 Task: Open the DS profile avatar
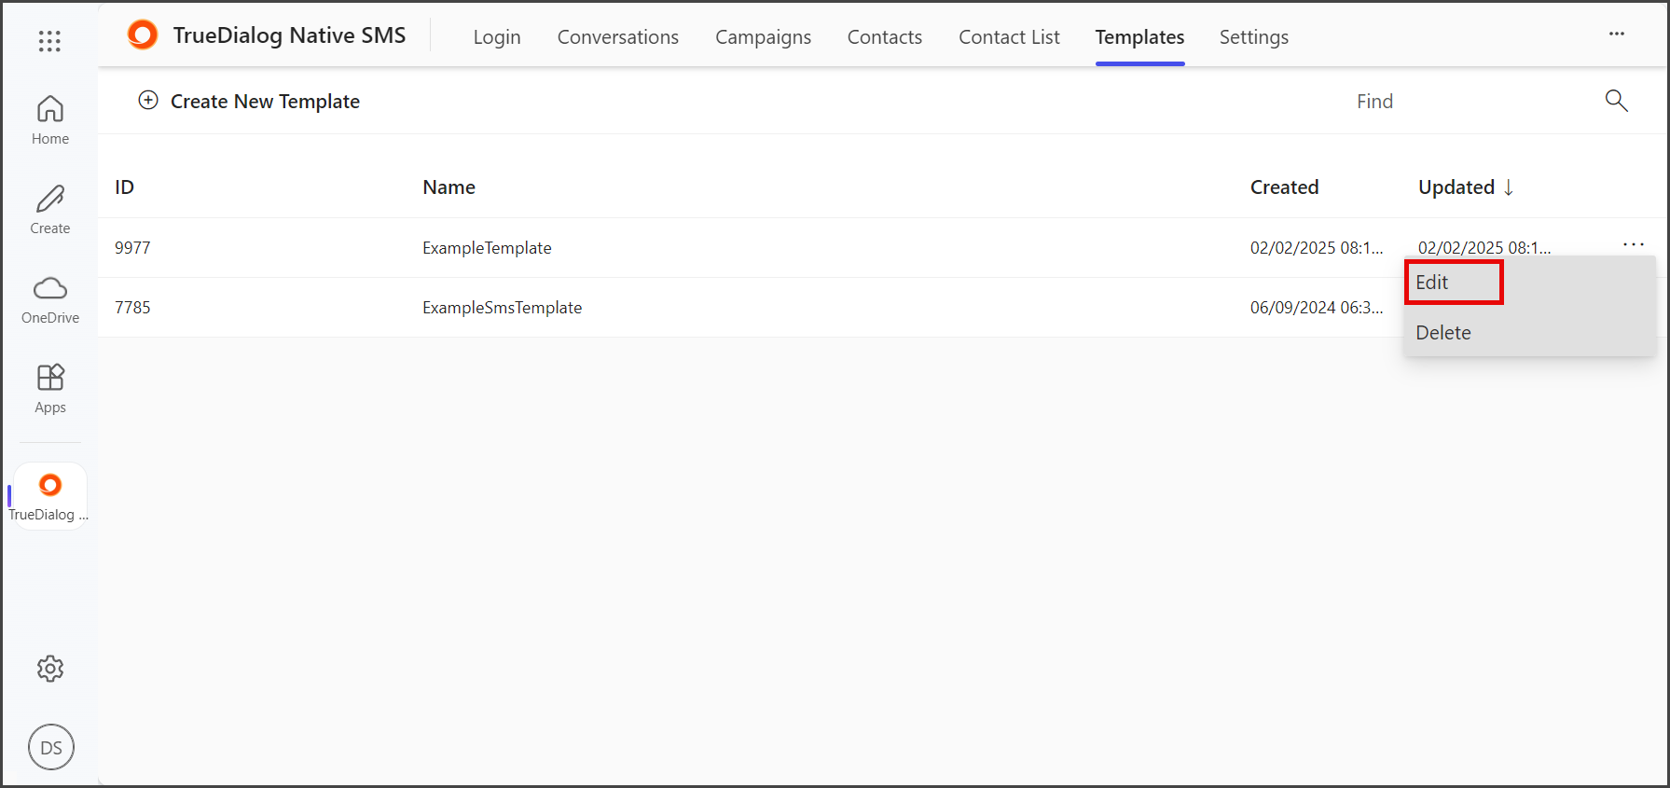pos(51,747)
